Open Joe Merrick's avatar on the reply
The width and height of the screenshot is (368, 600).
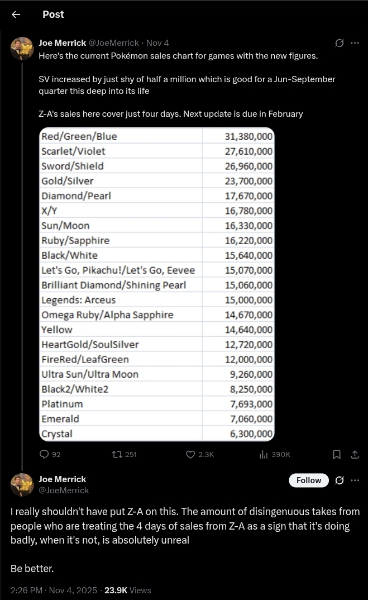pyautogui.click(x=22, y=484)
